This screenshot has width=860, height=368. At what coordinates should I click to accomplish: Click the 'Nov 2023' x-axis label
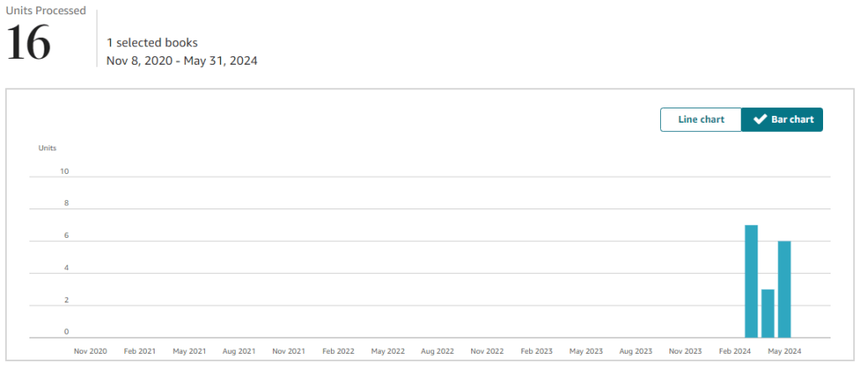[x=685, y=351]
